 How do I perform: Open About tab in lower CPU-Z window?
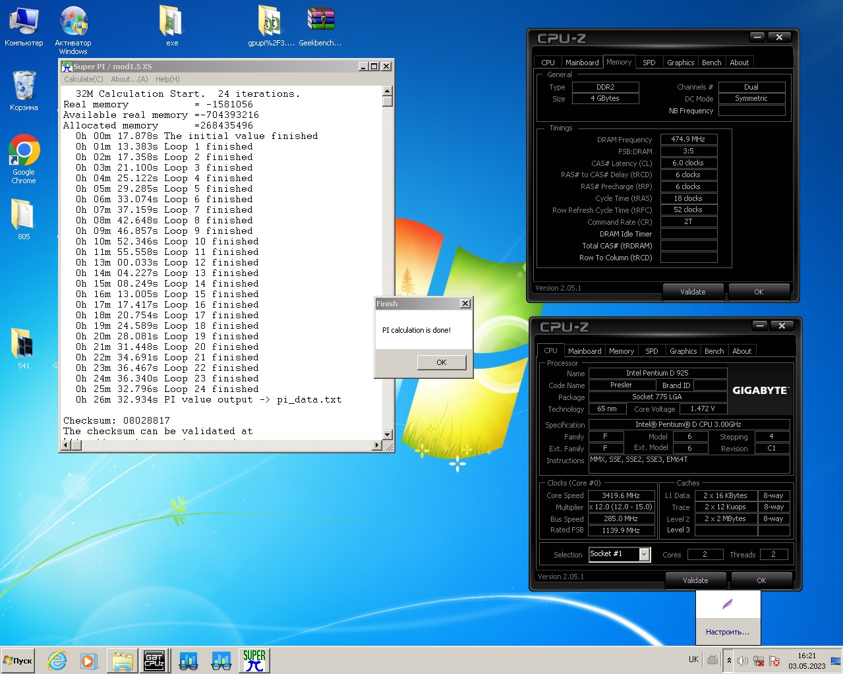click(x=742, y=351)
